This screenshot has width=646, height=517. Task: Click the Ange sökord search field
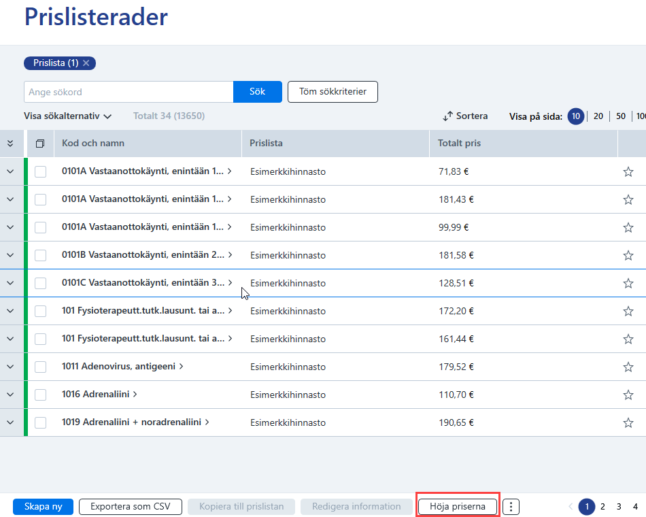(129, 92)
